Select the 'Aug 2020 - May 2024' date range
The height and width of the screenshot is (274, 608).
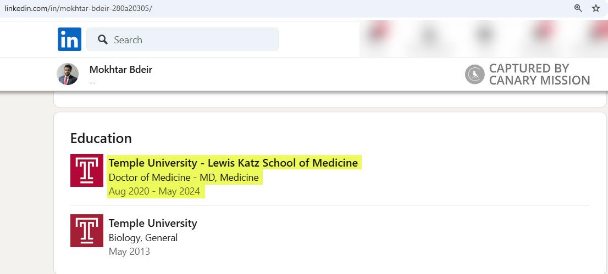pyautogui.click(x=154, y=192)
